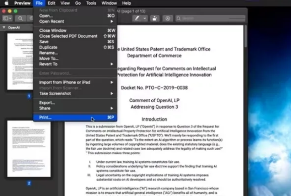
Task: Open the View menu
Action: click(x=65, y=3)
